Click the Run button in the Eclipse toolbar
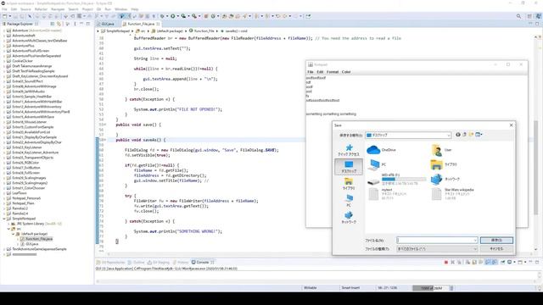The image size is (543, 305). (x=172, y=16)
